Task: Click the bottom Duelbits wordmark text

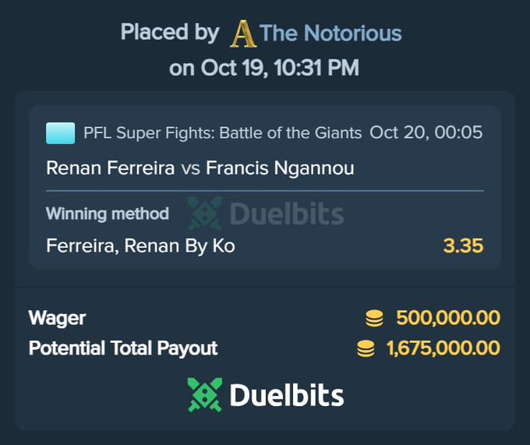Action: (286, 396)
